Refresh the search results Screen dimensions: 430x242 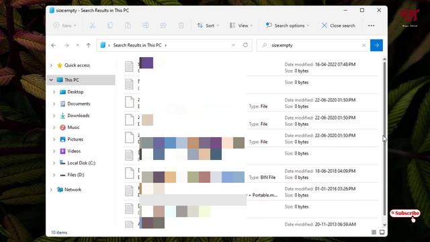click(245, 45)
